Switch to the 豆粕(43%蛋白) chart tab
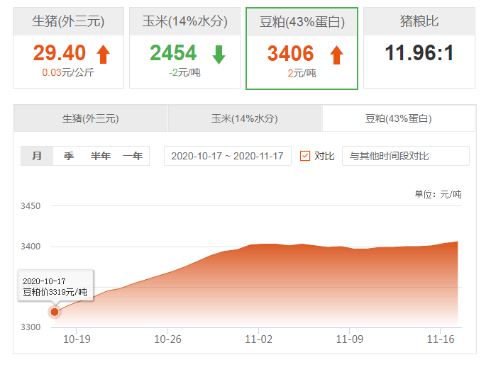491x367 pixels. (x=399, y=118)
